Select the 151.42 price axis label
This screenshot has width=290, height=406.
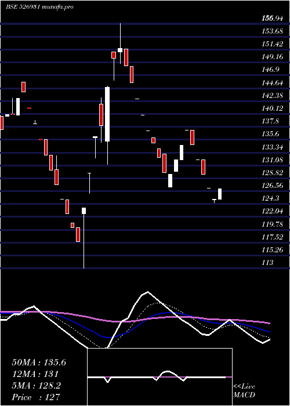point(272,44)
